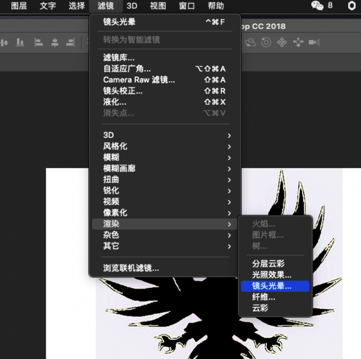Expand the 视频 submenu

tap(165, 202)
